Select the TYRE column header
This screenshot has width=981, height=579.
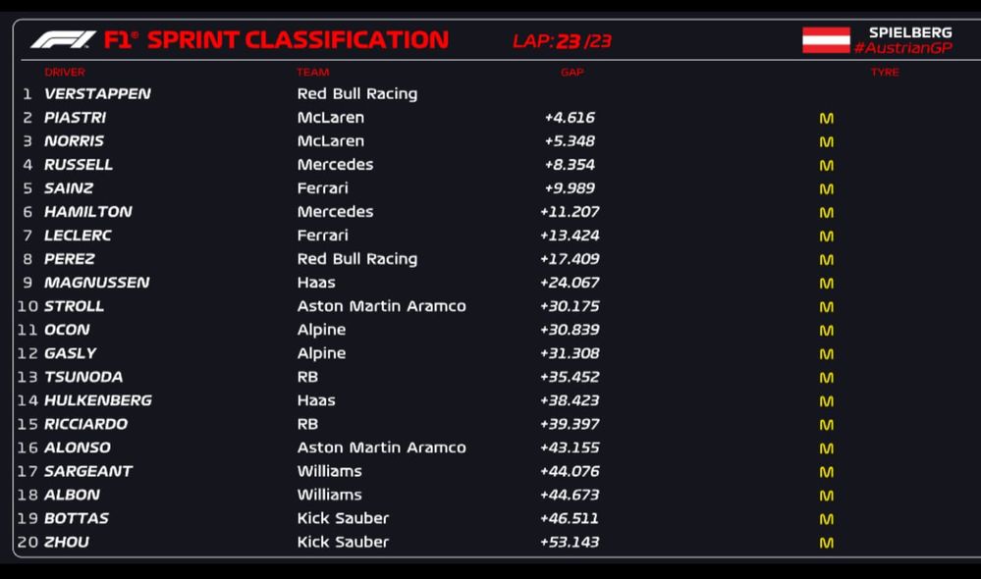tap(885, 73)
